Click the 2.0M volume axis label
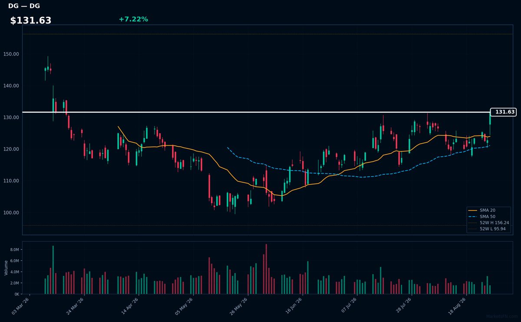 (x=14, y=283)
